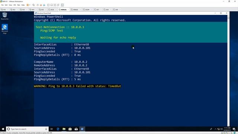This screenshot has width=238, height=134.
Task: Close the Windows PowerShell window
Action: point(226,13)
